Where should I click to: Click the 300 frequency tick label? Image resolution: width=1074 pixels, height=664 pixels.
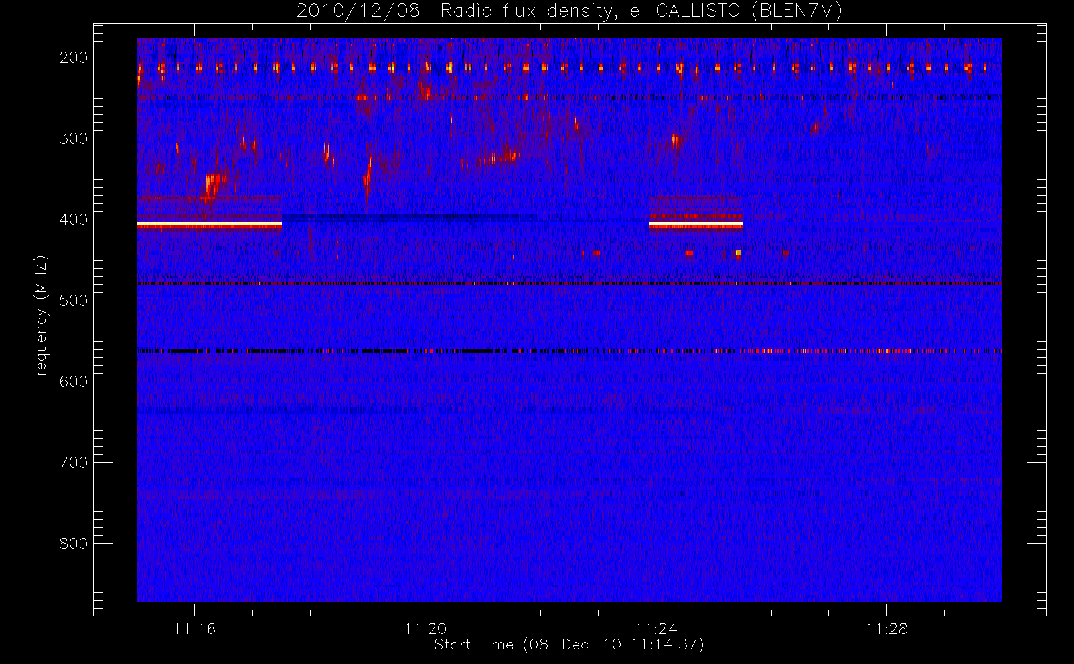[74, 139]
